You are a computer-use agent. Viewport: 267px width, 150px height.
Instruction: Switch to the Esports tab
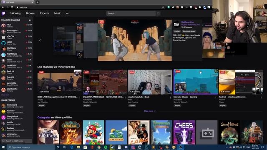click(x=45, y=13)
